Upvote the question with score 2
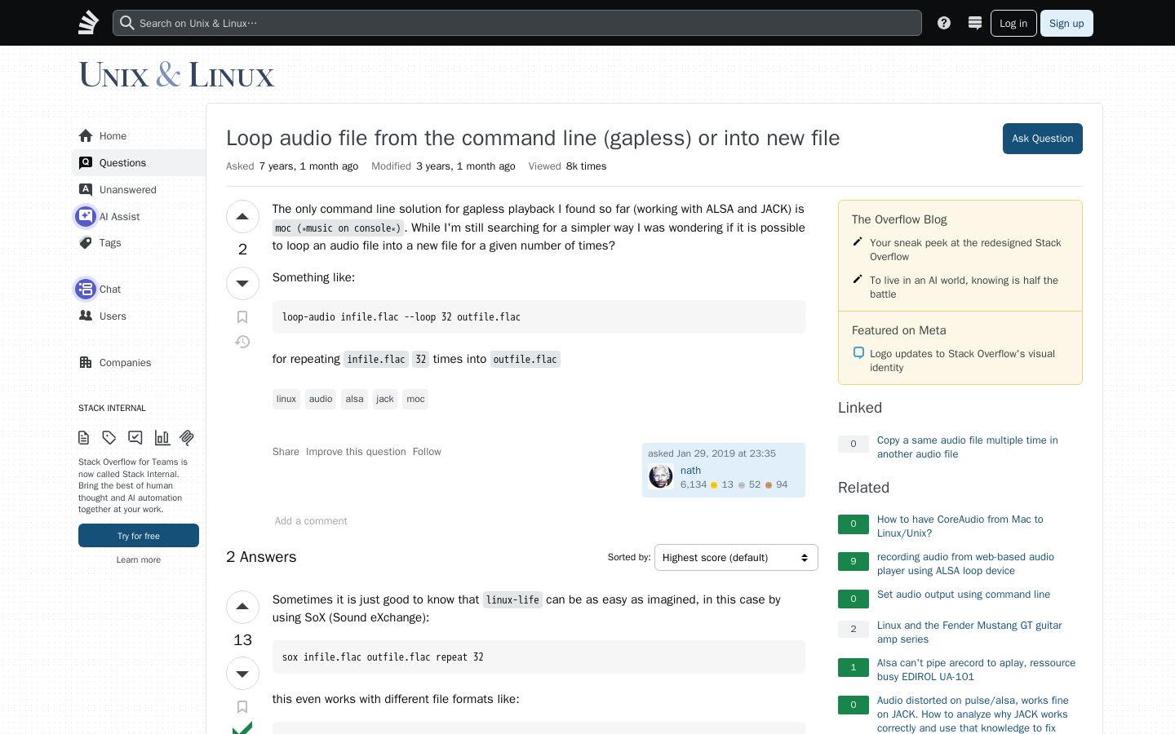1175x734 pixels. 242,217
